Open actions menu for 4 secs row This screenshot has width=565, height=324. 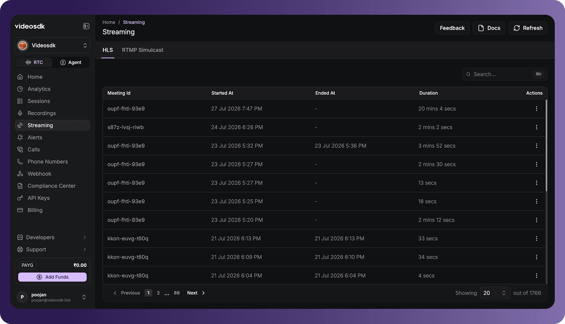coord(536,276)
